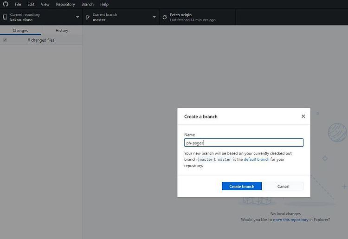Image resolution: width=348 pixels, height=239 pixels.
Task: Open the Edit menu
Action: [31, 4]
